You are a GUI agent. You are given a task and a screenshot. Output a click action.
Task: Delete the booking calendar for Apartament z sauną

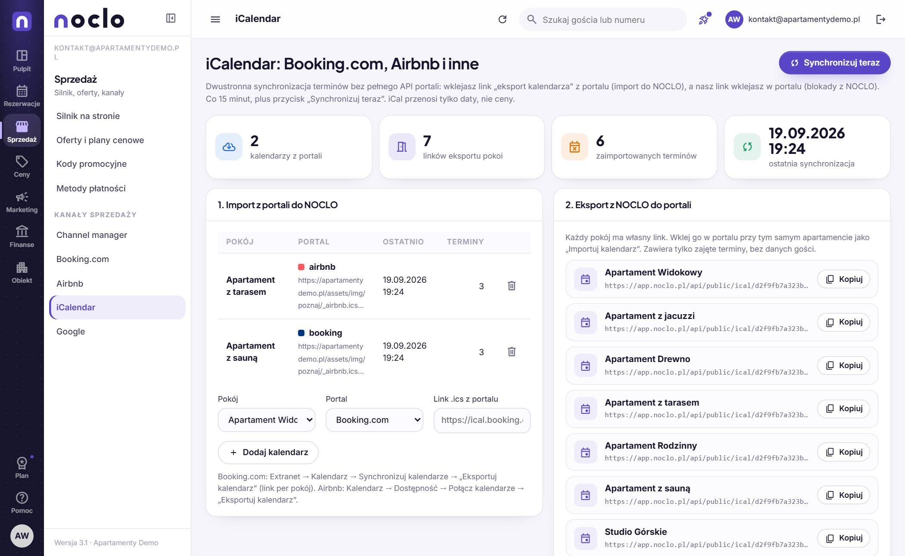(x=512, y=352)
